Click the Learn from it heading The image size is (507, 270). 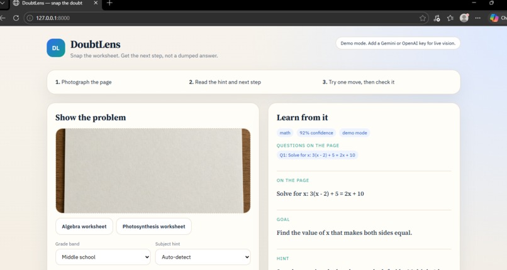pyautogui.click(x=302, y=117)
